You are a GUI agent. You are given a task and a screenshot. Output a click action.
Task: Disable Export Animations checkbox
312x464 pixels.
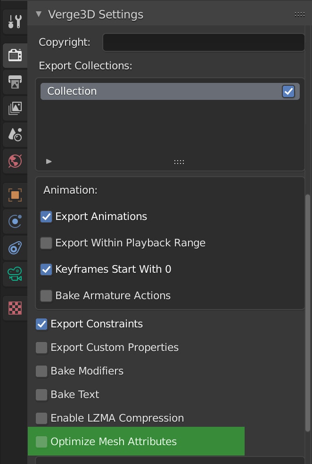pos(46,217)
